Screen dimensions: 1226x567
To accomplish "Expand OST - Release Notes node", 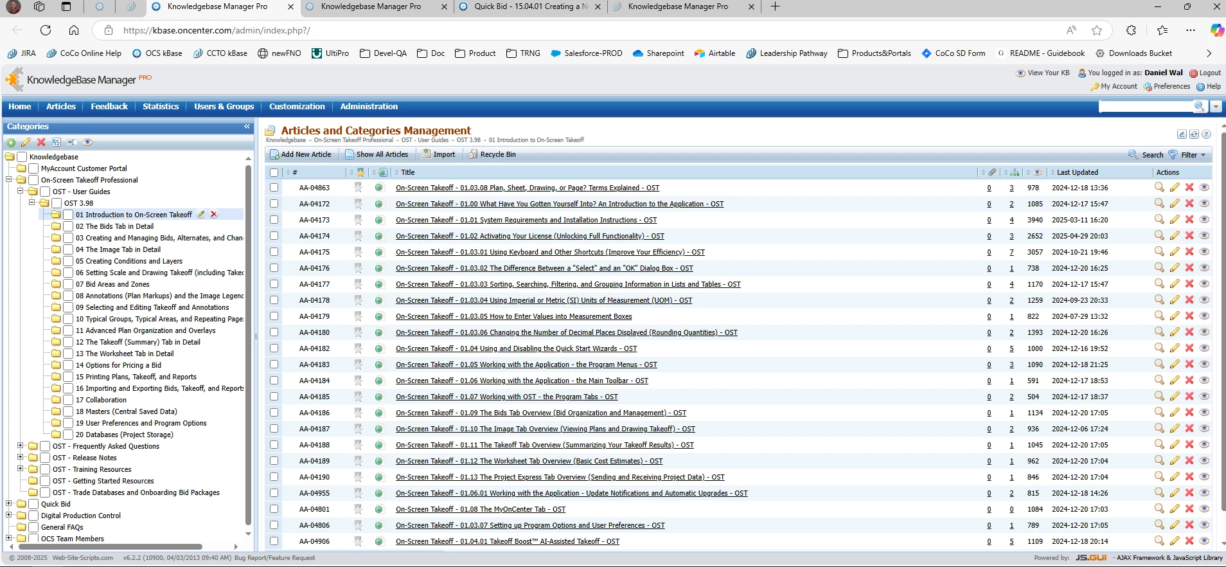I will [21, 457].
